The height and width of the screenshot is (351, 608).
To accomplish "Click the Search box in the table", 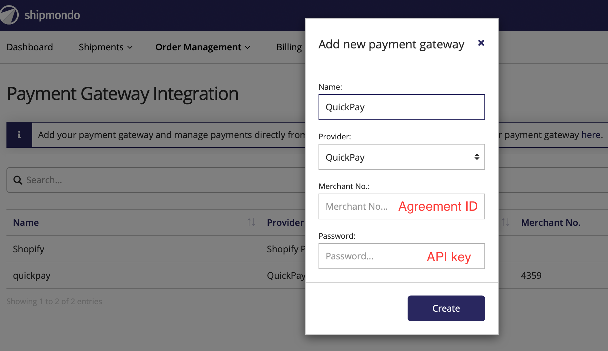I will click(x=156, y=180).
